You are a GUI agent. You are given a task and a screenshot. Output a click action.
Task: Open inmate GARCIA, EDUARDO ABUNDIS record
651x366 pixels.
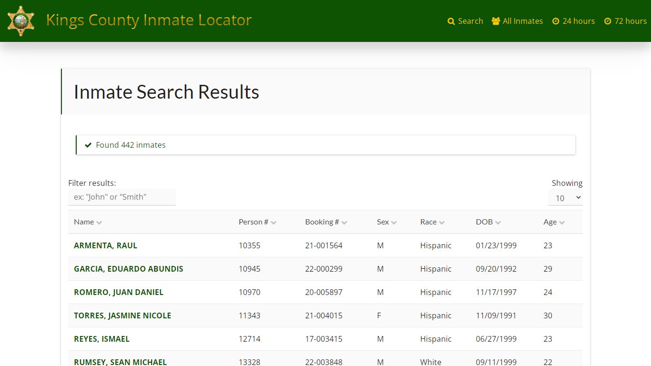pyautogui.click(x=129, y=269)
